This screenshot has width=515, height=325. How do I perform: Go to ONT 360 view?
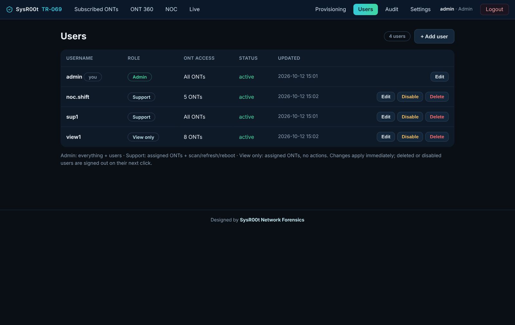142,9
